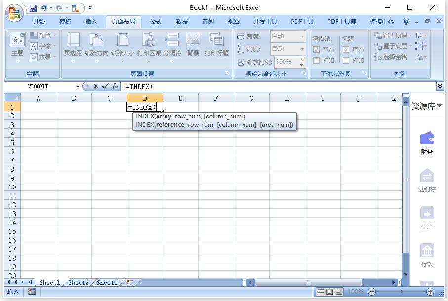Open theme Effects (效果) option
This screenshot has height=301, width=448.
pyautogui.click(x=43, y=57)
